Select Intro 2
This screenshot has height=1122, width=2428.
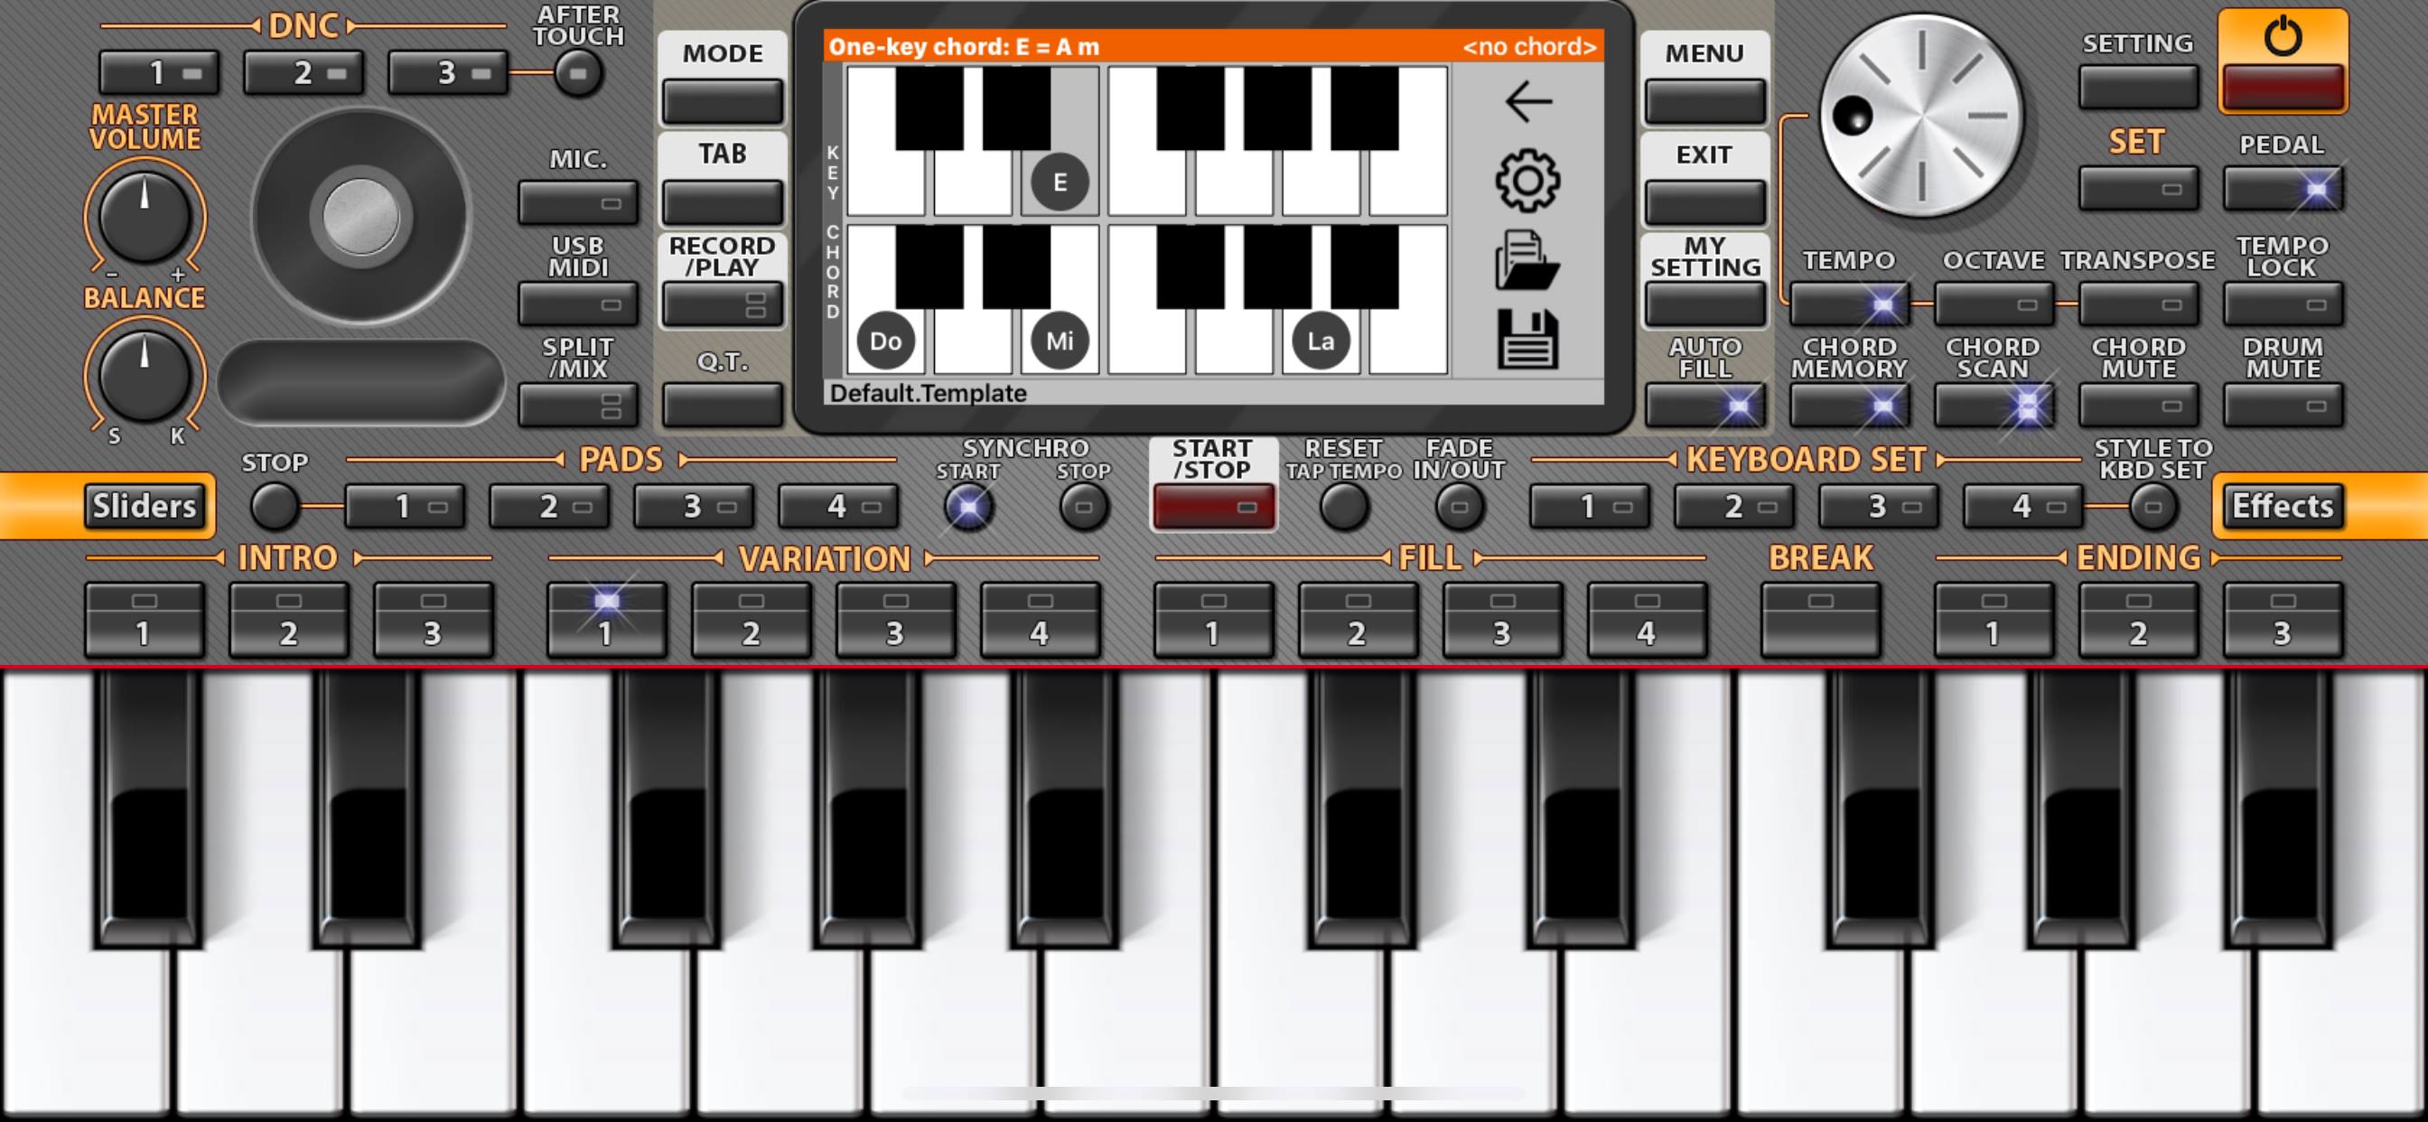coord(288,620)
